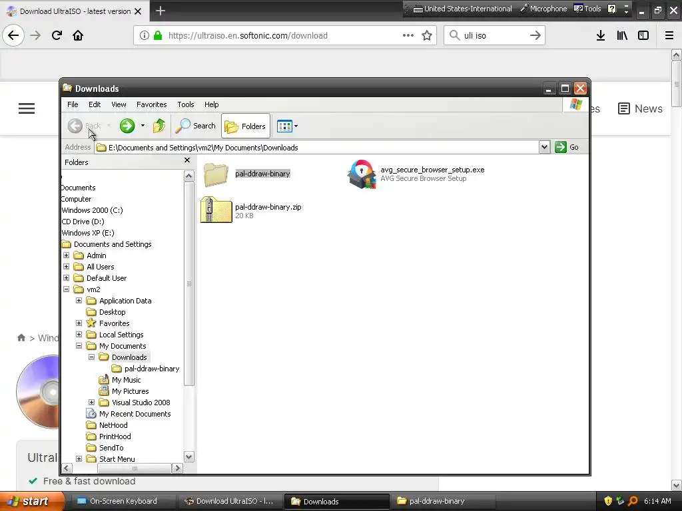Select My Music in folder tree
Viewport: 682px width, 511px height.
coord(126,380)
